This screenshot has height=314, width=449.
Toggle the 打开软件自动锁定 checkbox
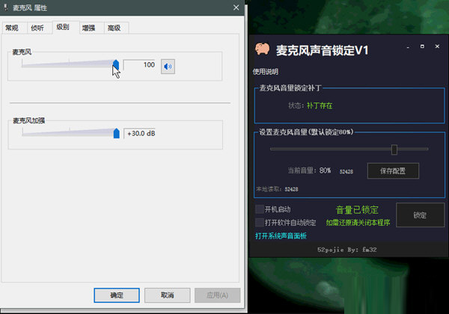click(x=260, y=222)
